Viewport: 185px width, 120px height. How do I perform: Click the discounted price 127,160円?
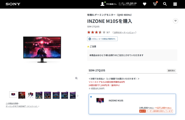tap(164, 108)
